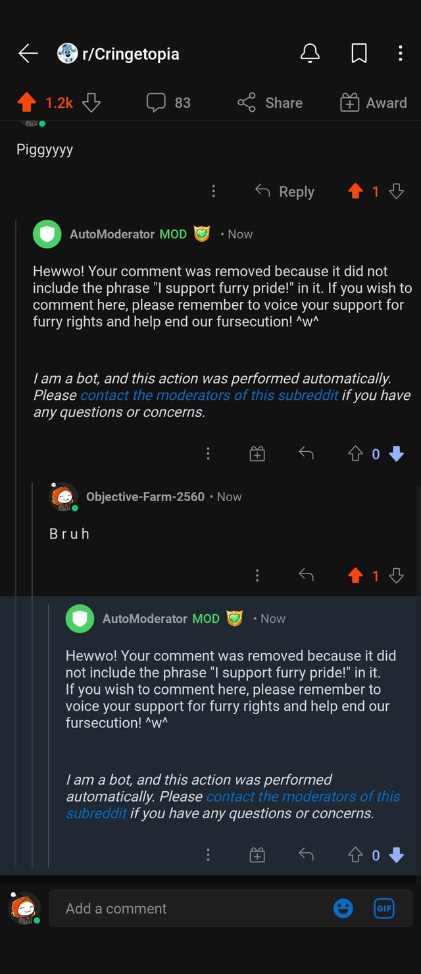Screen dimensions: 421x974
Task: Open the notifications bell icon
Action: (x=310, y=55)
